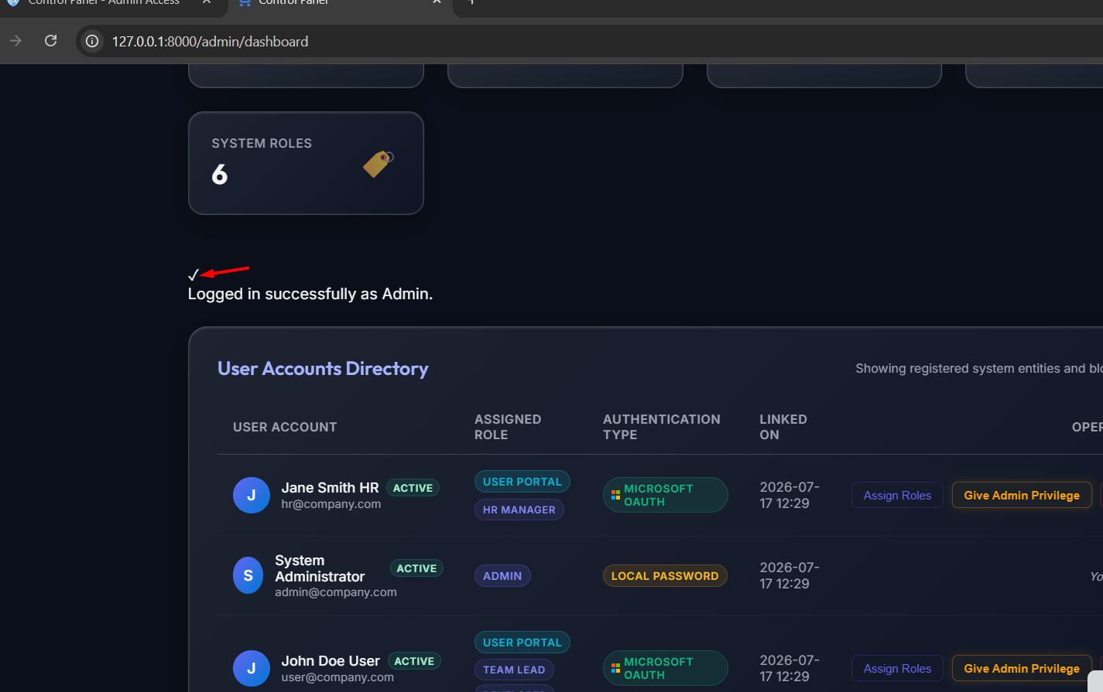Click System Administrator's linked date

click(790, 575)
